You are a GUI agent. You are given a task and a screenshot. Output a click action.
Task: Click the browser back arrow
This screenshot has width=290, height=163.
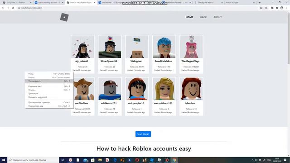click(x=3, y=8)
